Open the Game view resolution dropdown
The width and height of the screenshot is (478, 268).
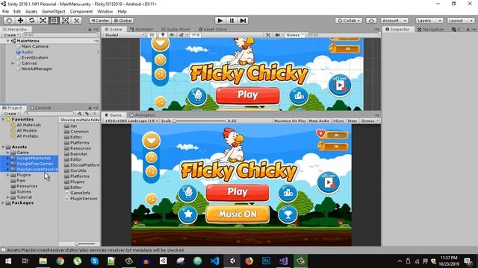(131, 121)
